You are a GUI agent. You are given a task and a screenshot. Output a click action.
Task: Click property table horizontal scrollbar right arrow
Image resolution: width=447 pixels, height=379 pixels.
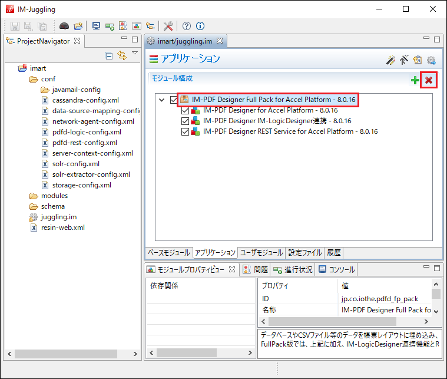426,322
